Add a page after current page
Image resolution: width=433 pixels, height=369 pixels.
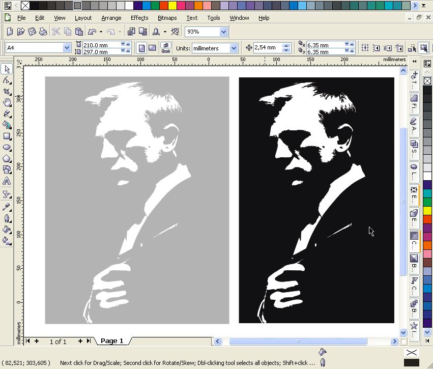tap(80, 341)
